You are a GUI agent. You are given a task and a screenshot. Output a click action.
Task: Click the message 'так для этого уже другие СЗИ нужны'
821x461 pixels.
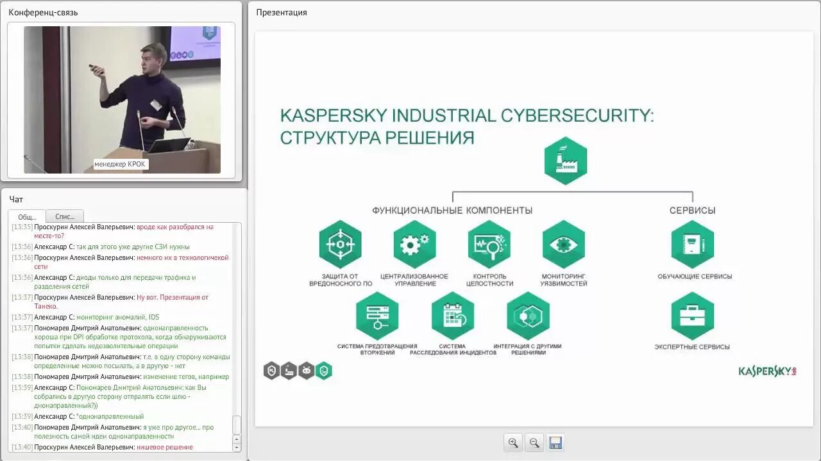pyautogui.click(x=133, y=247)
